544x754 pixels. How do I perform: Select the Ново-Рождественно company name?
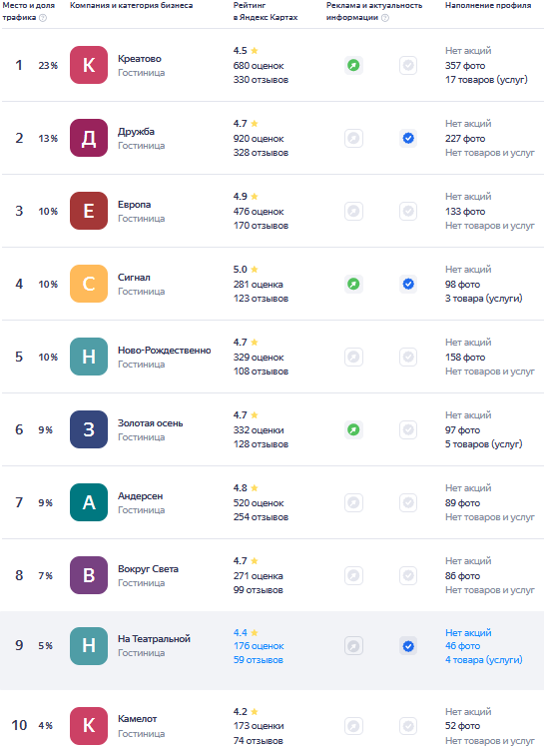click(x=165, y=351)
